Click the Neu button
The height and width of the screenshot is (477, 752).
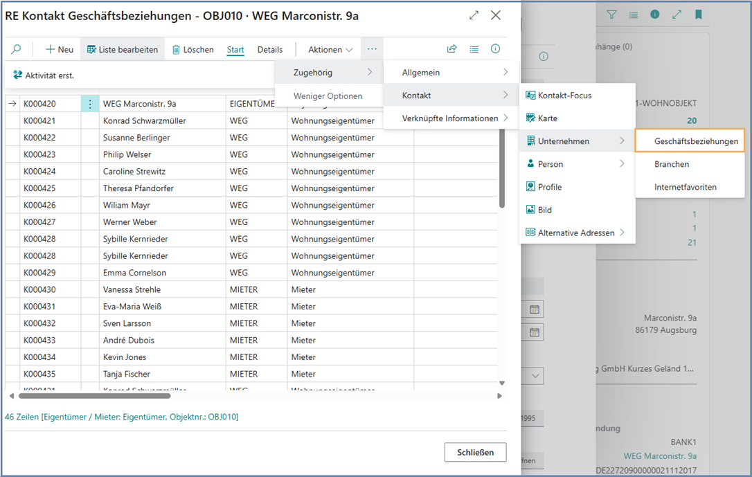tap(60, 49)
